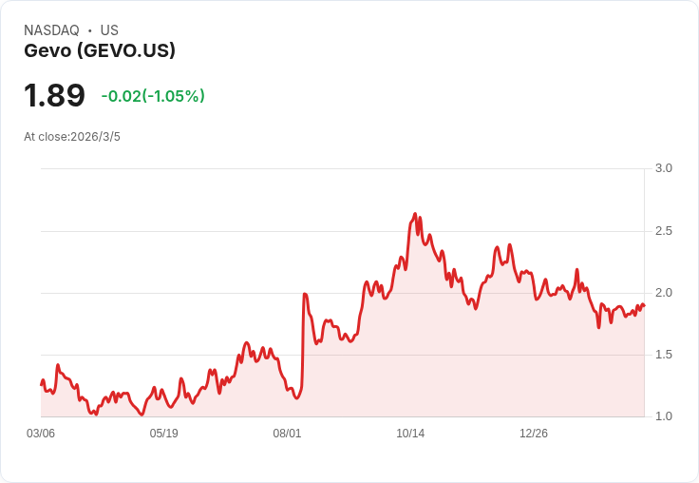Select the 2.0 y-axis price label
699x483 pixels.
[664, 293]
